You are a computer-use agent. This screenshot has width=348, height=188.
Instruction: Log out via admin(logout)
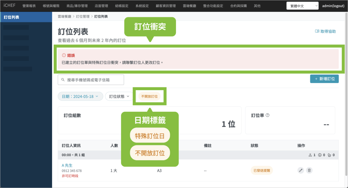click(334, 6)
